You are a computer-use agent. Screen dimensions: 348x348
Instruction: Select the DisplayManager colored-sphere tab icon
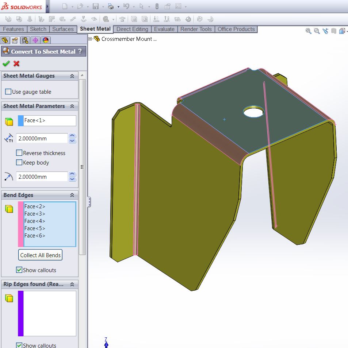coord(45,40)
